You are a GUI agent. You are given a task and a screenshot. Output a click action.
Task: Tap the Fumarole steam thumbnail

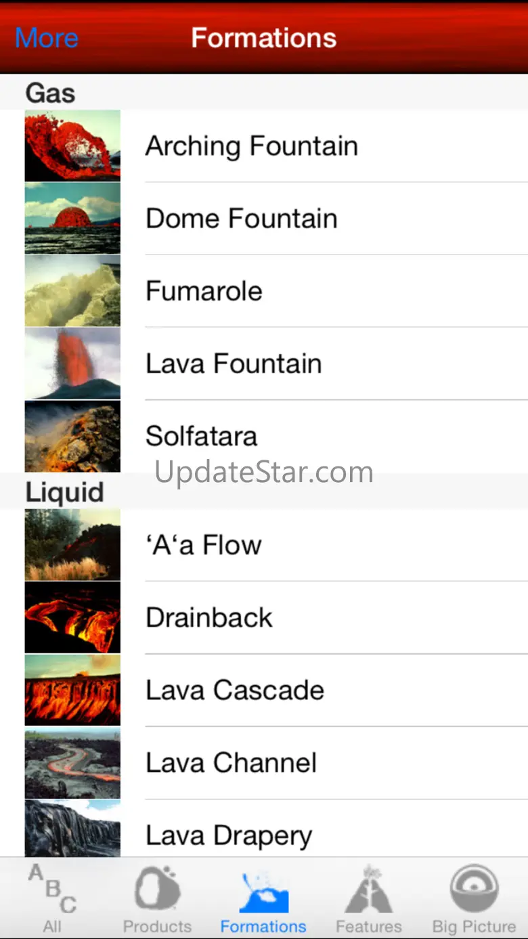(x=72, y=291)
